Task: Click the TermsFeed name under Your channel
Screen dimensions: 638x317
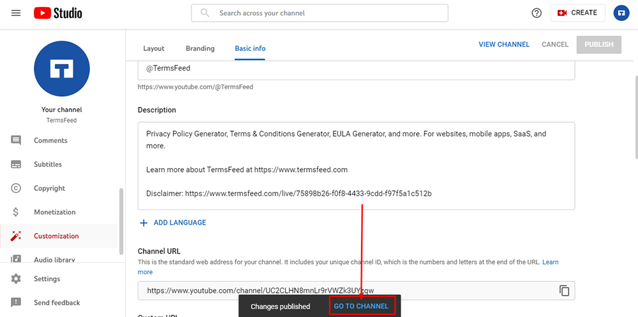Action: tap(62, 120)
